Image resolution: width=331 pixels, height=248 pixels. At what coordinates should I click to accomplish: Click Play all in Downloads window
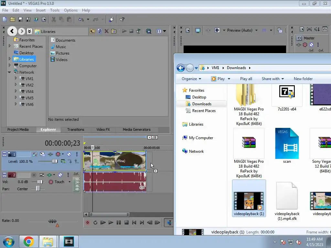click(246, 79)
